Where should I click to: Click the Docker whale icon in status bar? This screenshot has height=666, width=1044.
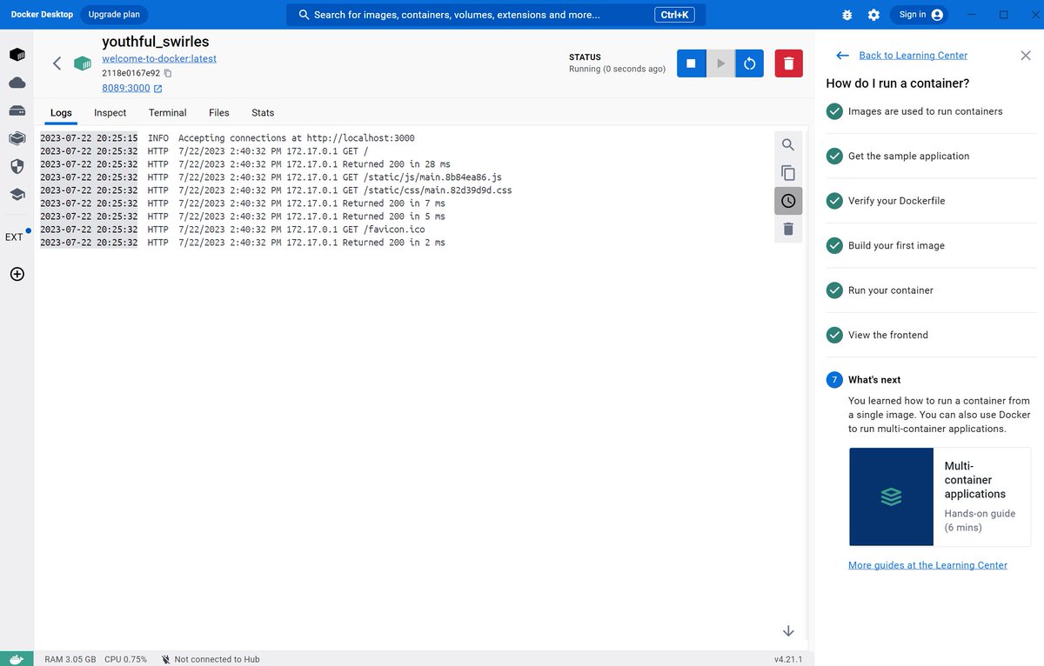(x=17, y=659)
